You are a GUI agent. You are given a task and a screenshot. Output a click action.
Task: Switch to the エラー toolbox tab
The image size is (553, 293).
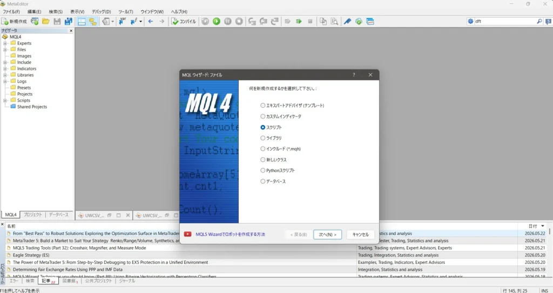[x=14, y=281]
